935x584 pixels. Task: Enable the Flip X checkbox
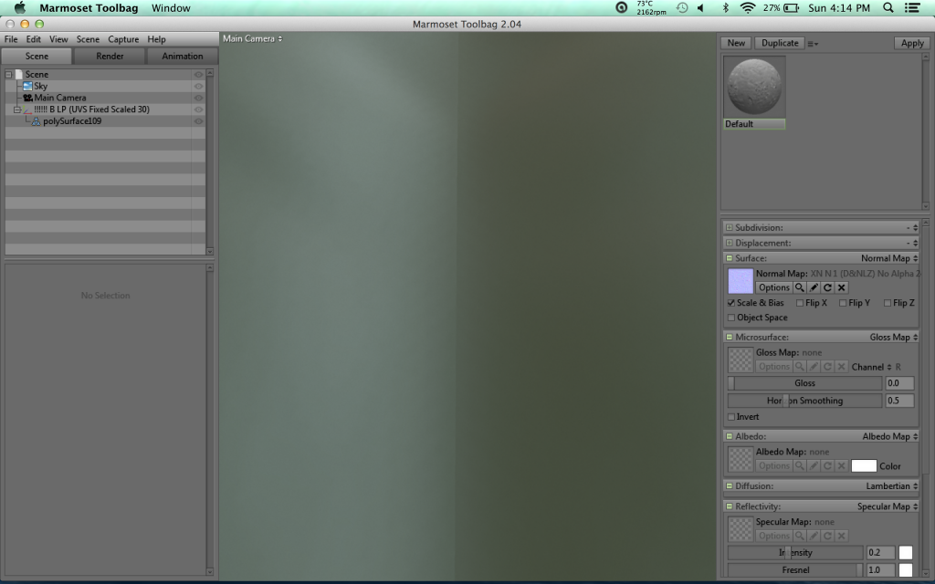coord(802,302)
